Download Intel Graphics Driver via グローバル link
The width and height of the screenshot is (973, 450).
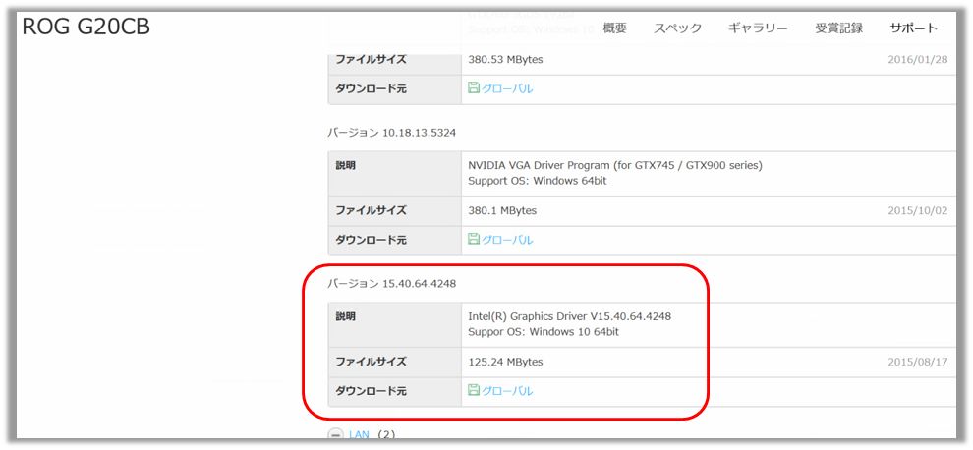pyautogui.click(x=507, y=391)
